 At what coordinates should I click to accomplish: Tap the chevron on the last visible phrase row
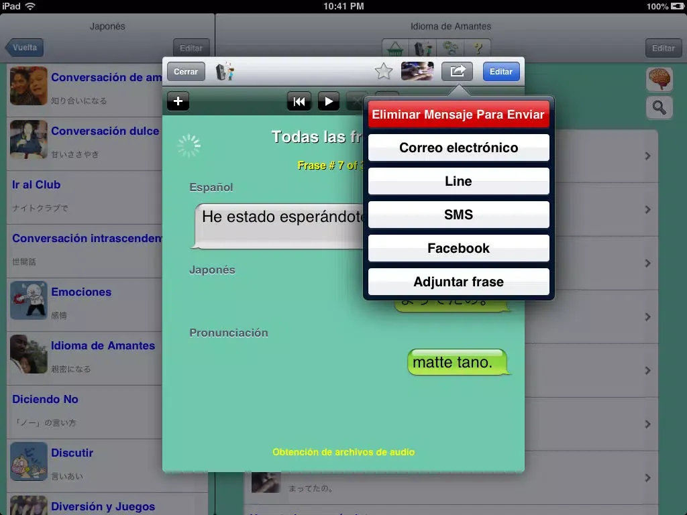pos(647,477)
